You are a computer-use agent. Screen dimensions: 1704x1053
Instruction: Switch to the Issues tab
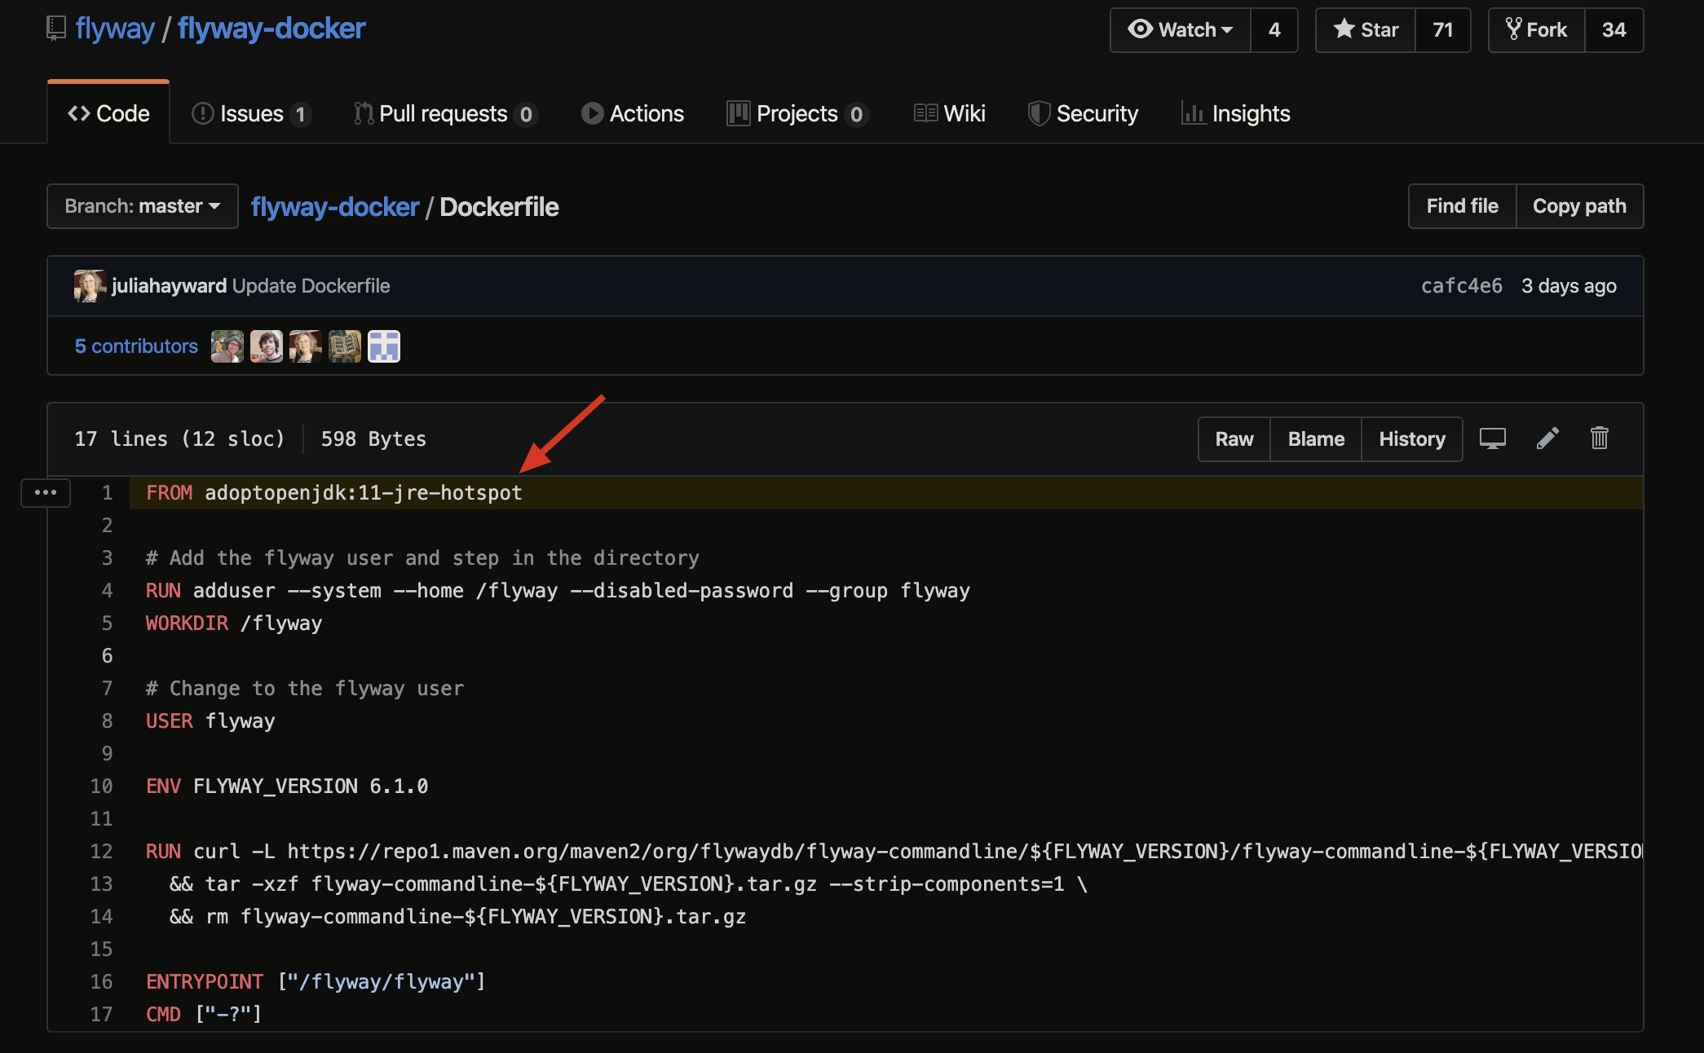click(x=251, y=113)
